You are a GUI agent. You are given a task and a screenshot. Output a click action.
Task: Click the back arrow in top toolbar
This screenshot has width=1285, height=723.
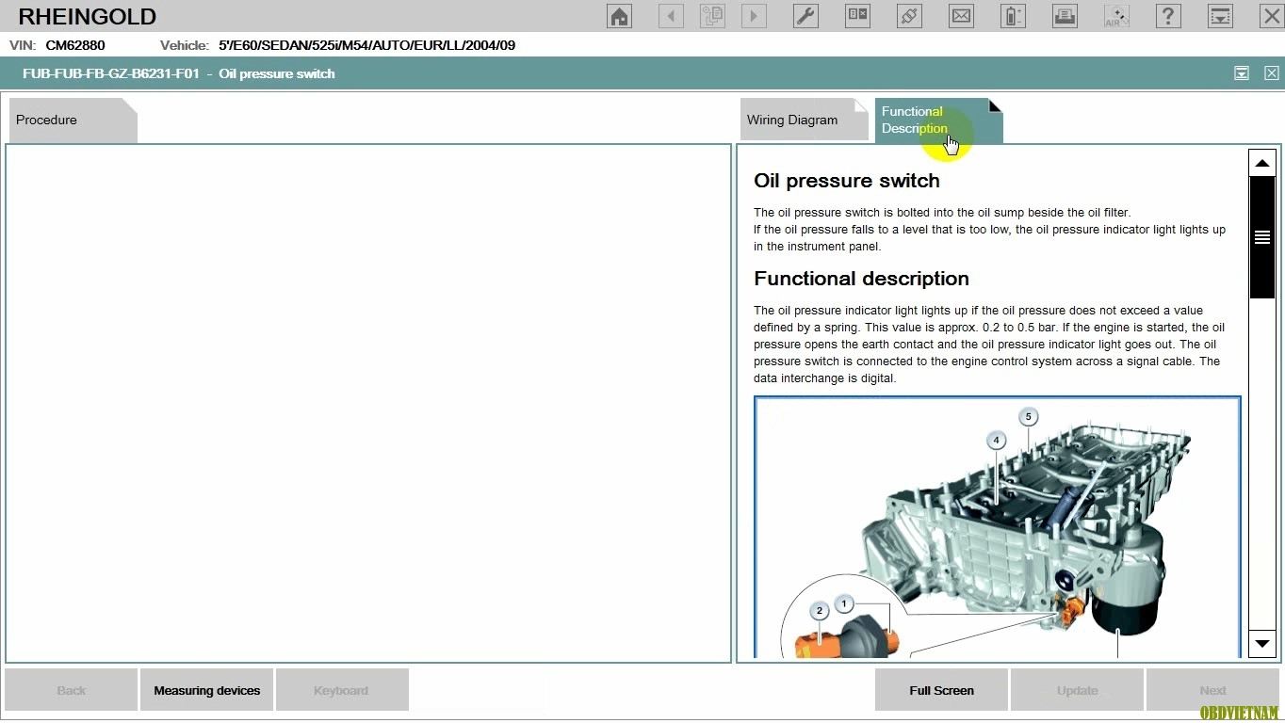(x=671, y=16)
